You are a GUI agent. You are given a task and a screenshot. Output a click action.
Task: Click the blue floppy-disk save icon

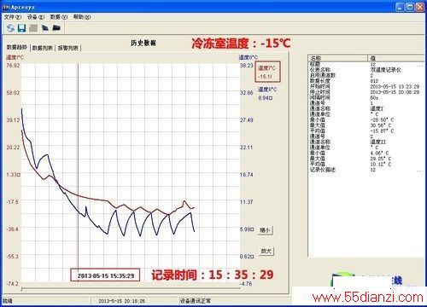[x=22, y=28]
